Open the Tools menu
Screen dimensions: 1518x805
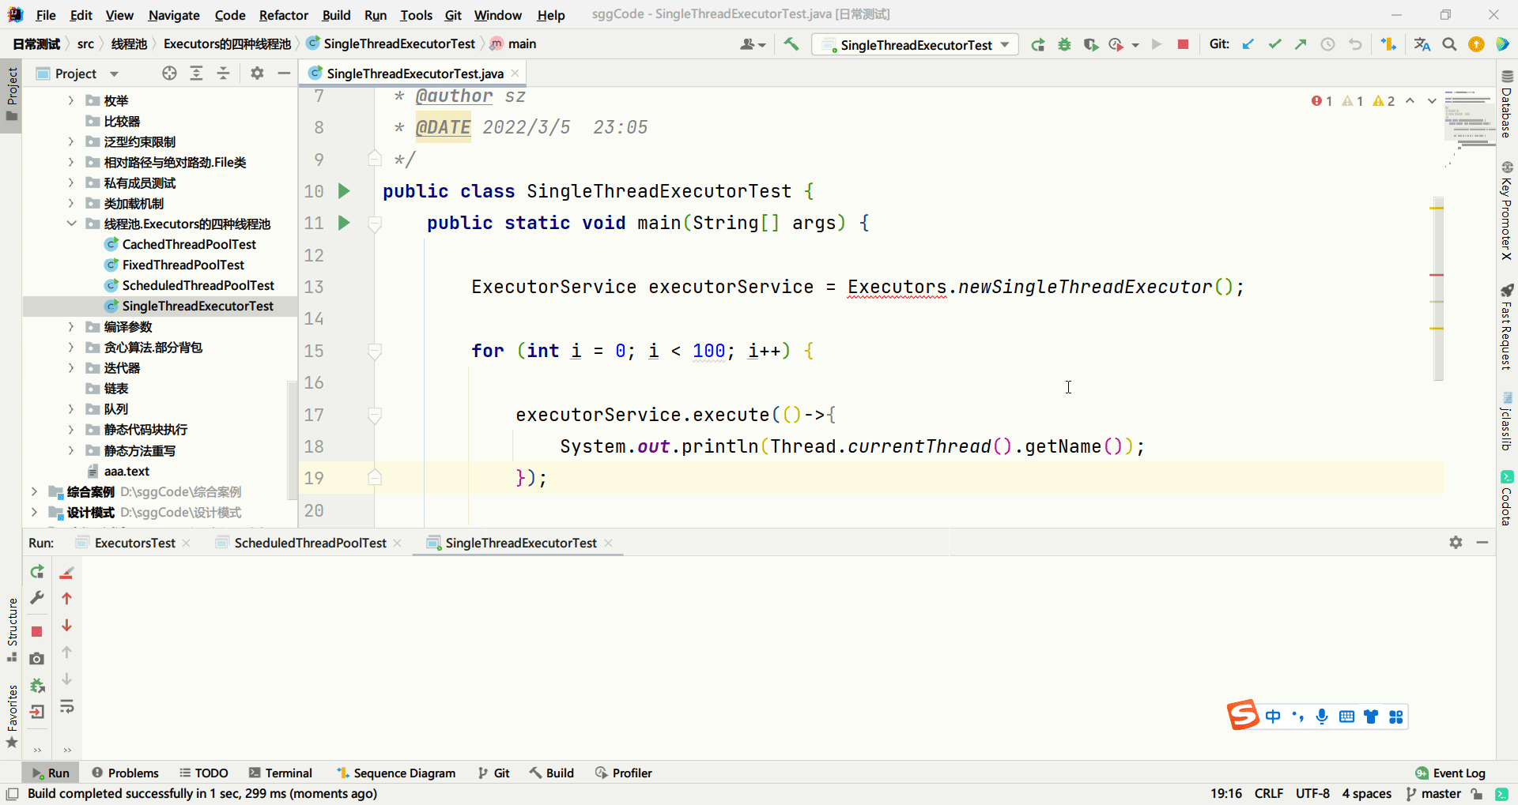416,15
